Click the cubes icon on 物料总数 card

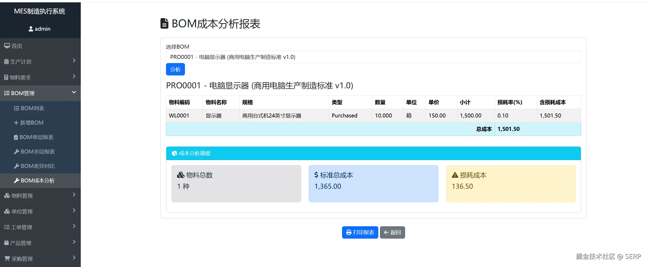181,175
